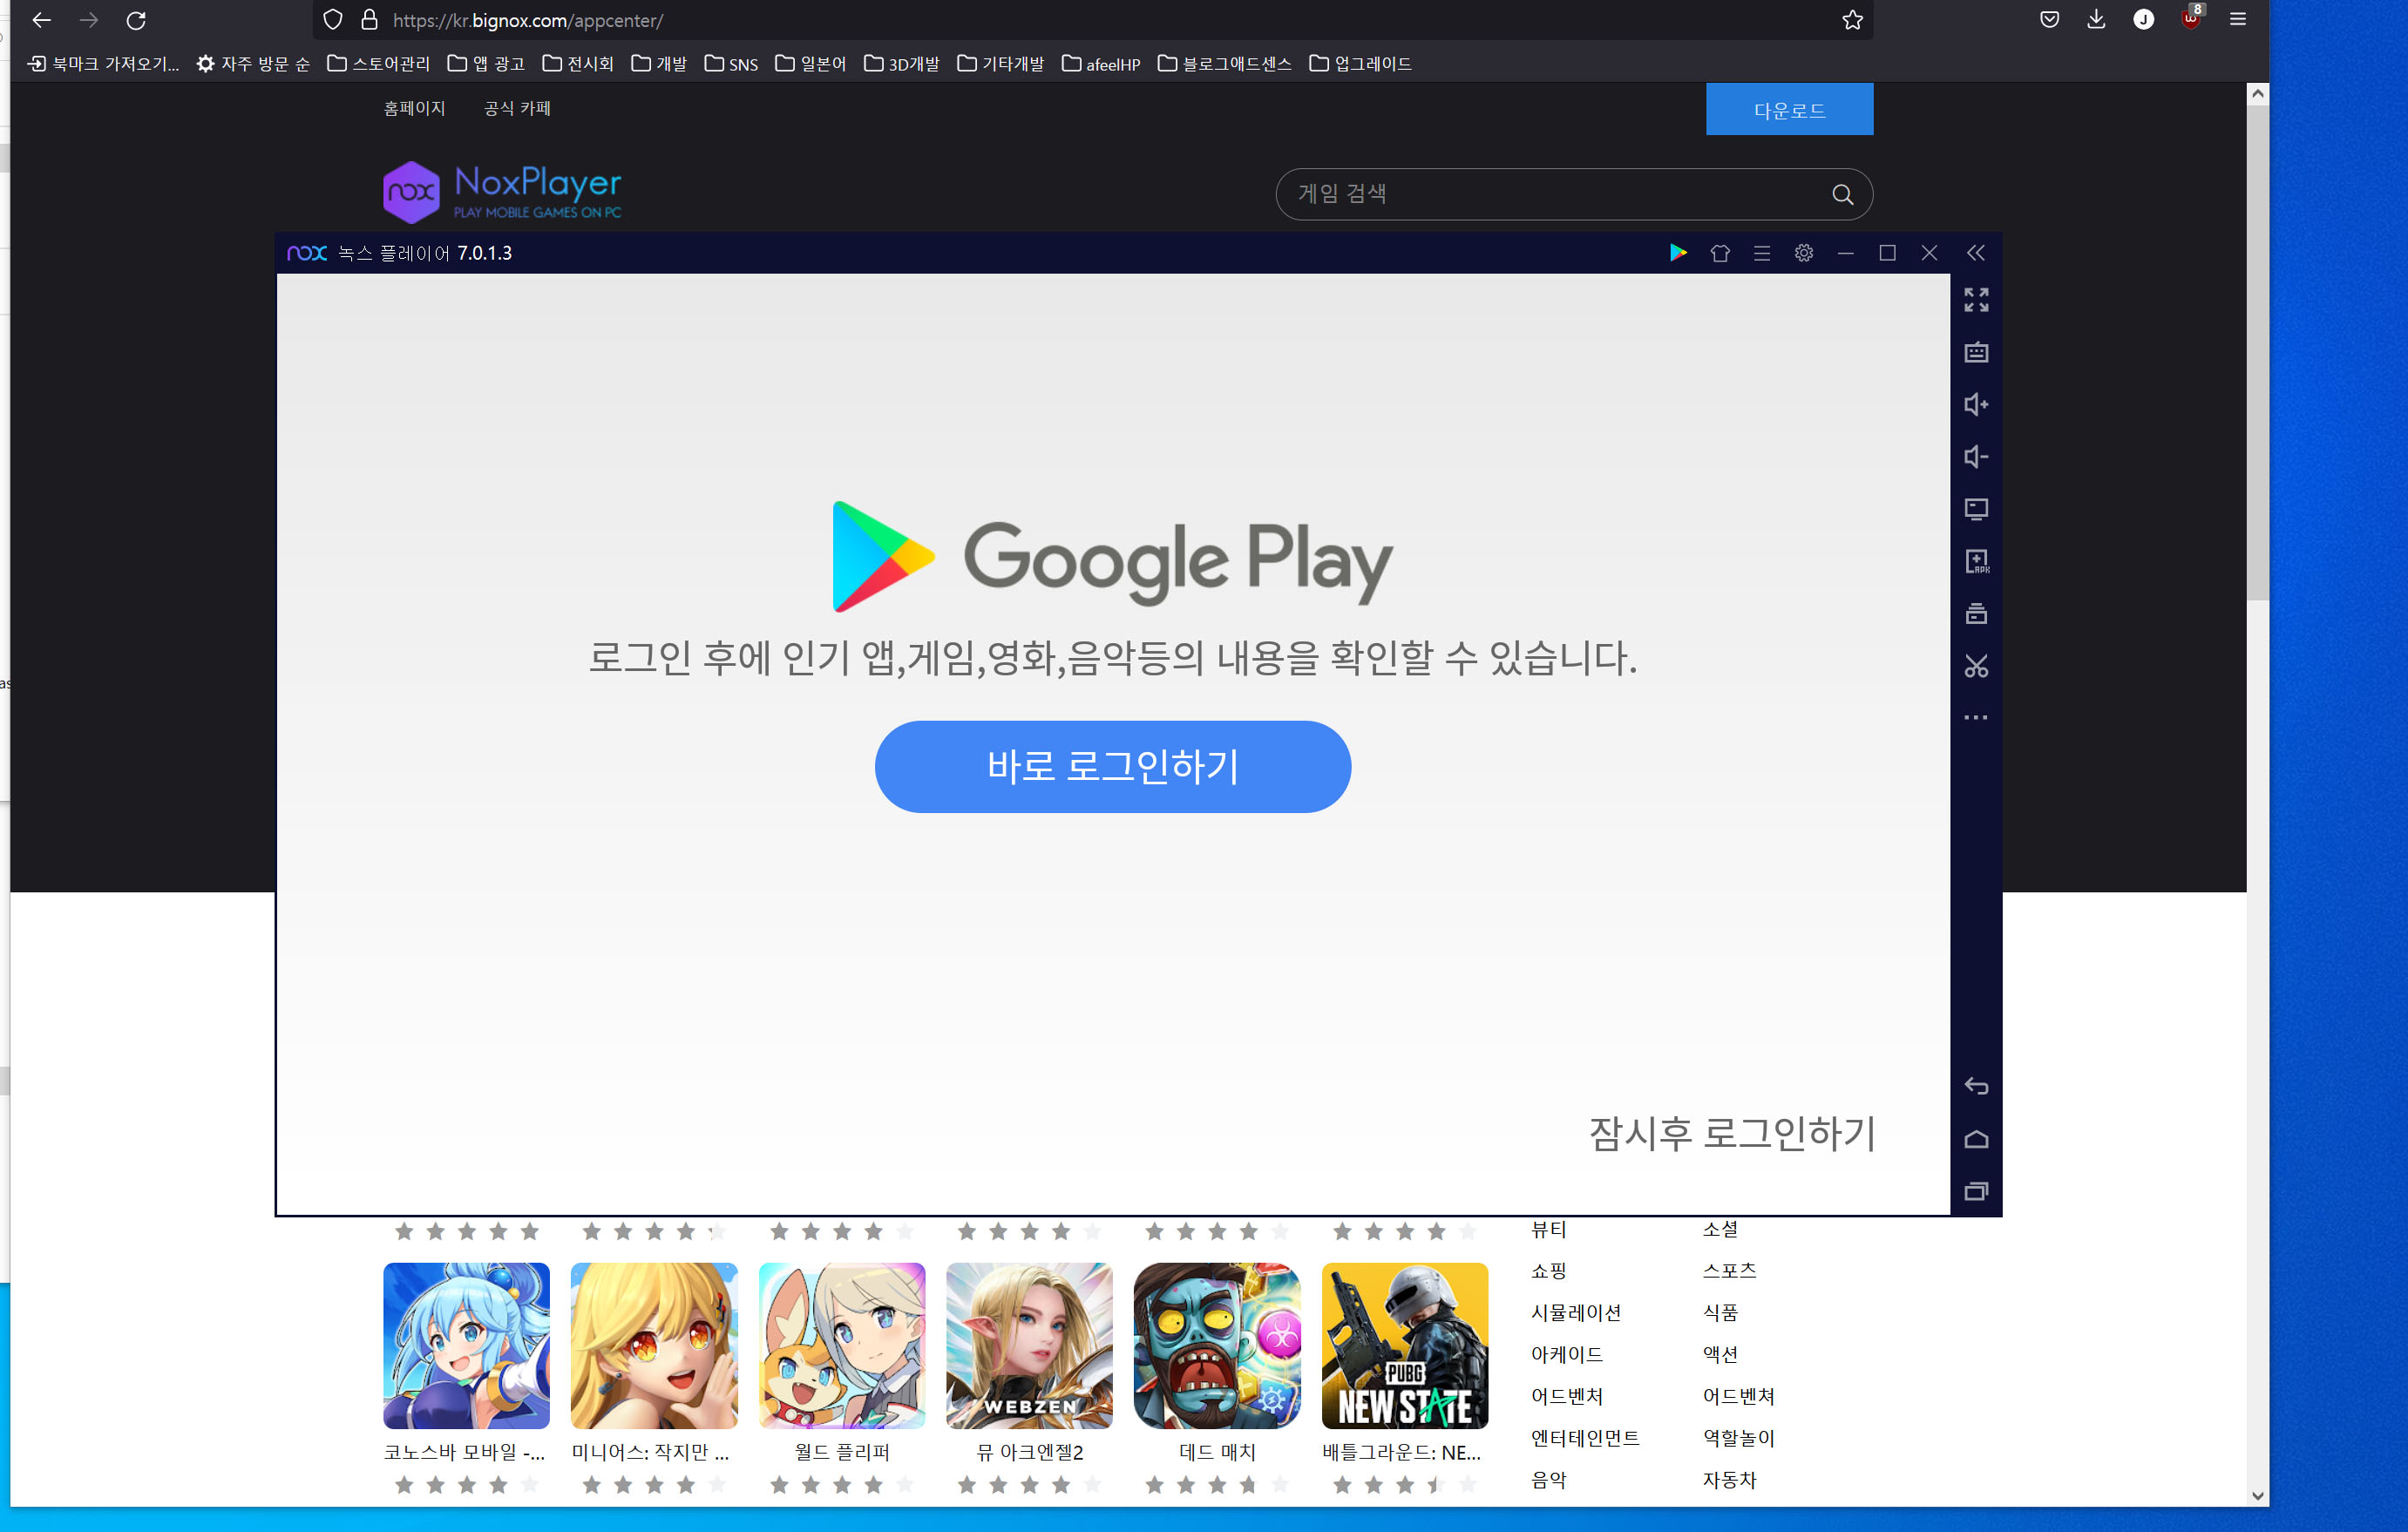Open the Nox hamburger menu
Viewport: 2408px width, 1532px height.
(x=1762, y=253)
